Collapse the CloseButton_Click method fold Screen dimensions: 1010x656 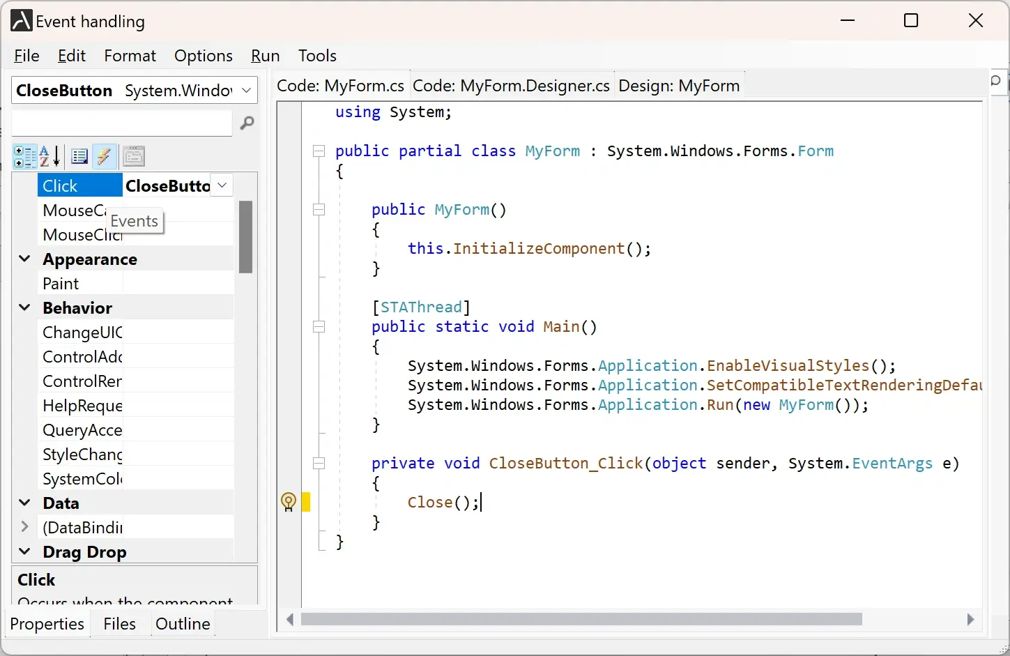(319, 464)
